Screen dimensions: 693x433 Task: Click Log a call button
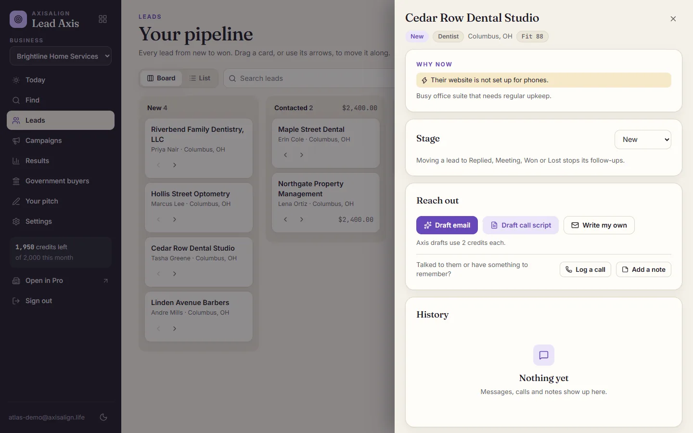pyautogui.click(x=585, y=269)
